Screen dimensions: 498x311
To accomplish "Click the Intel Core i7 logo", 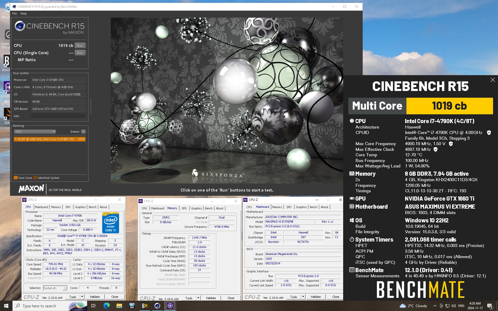I will [111, 223].
